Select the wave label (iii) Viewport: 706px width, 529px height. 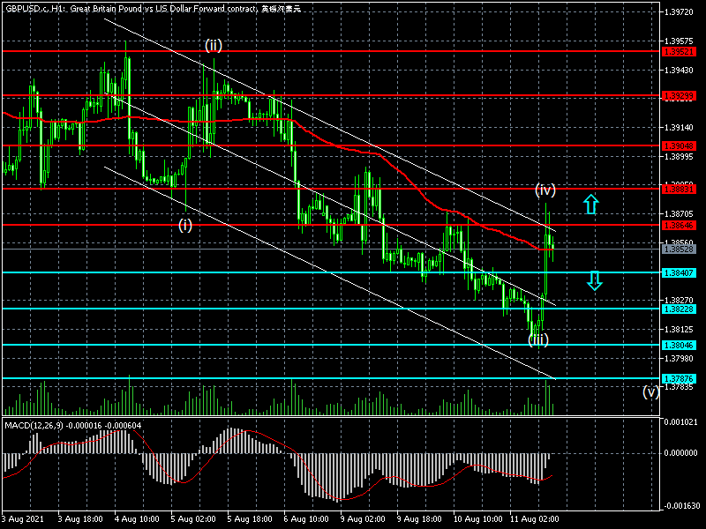pos(538,339)
